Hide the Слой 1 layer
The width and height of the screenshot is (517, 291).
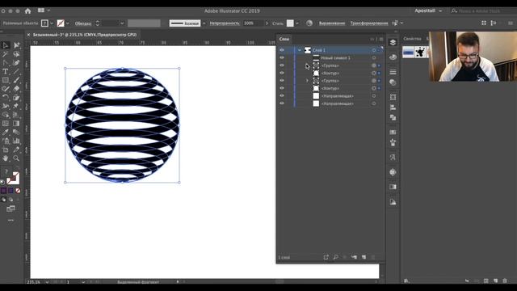282,50
